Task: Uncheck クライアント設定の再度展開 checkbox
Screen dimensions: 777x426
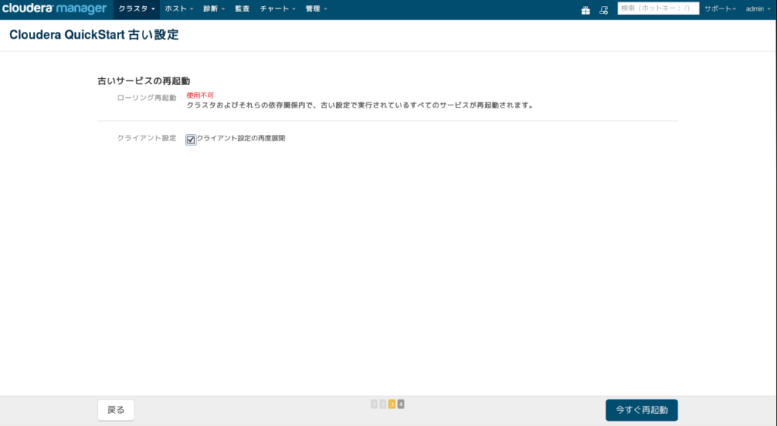Action: (190, 139)
